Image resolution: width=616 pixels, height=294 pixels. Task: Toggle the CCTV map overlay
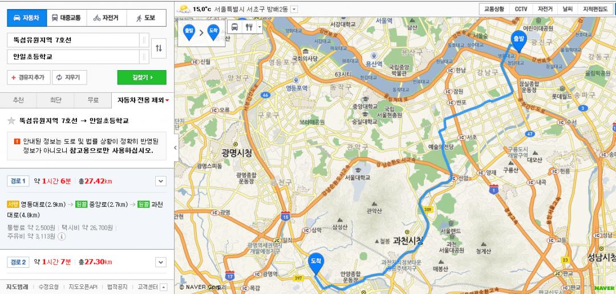521,9
